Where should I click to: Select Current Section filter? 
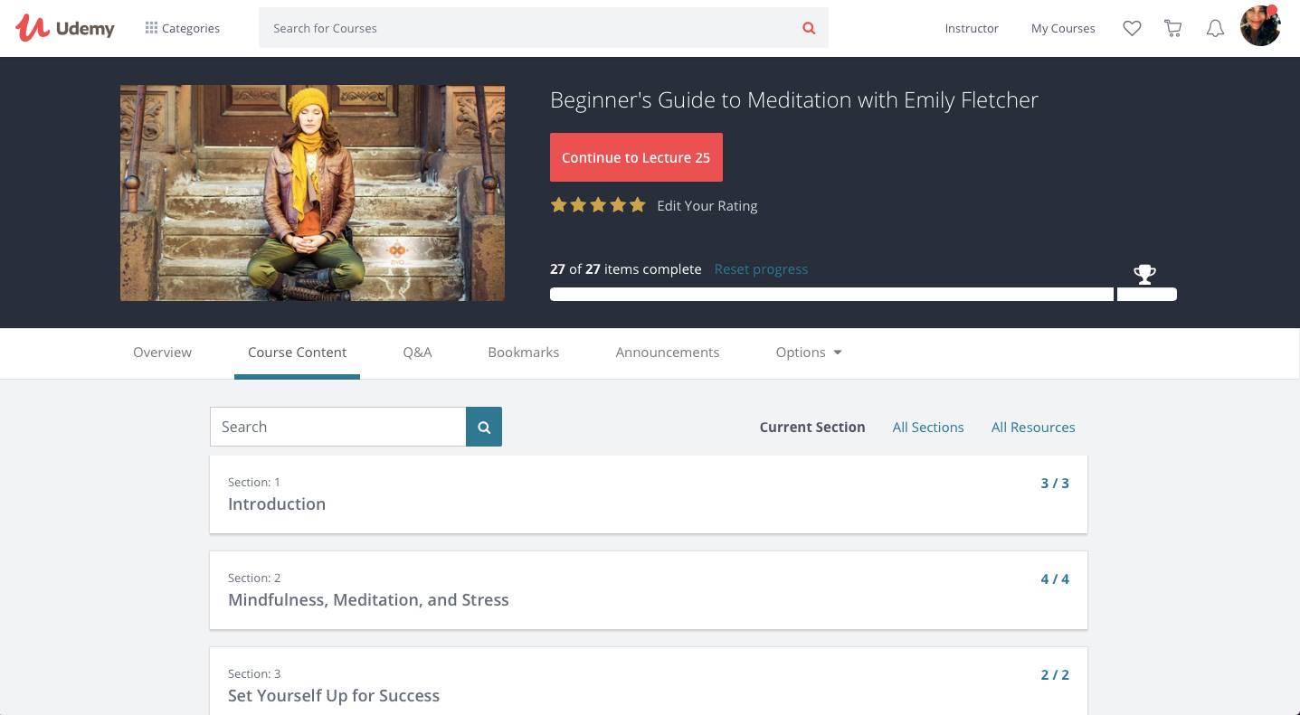pyautogui.click(x=812, y=427)
